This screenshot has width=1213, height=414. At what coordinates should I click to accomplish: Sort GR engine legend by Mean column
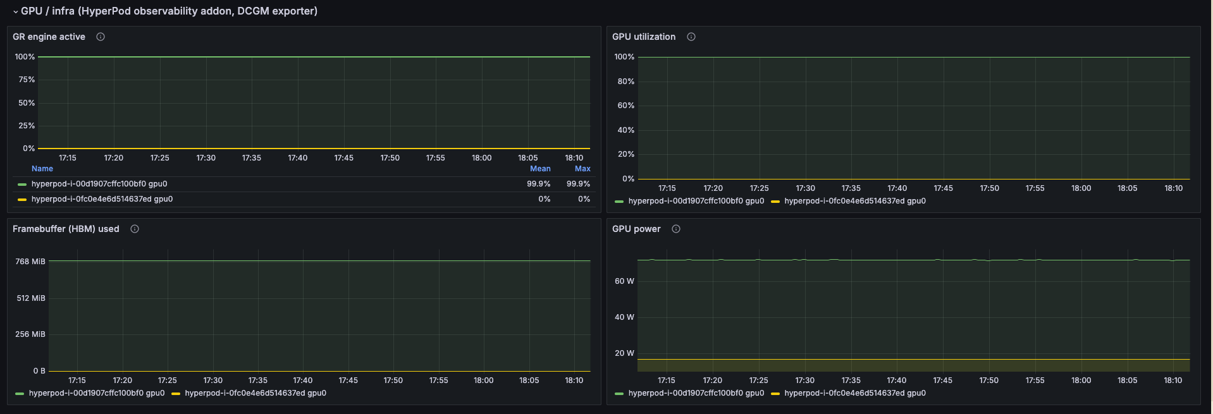(x=540, y=169)
